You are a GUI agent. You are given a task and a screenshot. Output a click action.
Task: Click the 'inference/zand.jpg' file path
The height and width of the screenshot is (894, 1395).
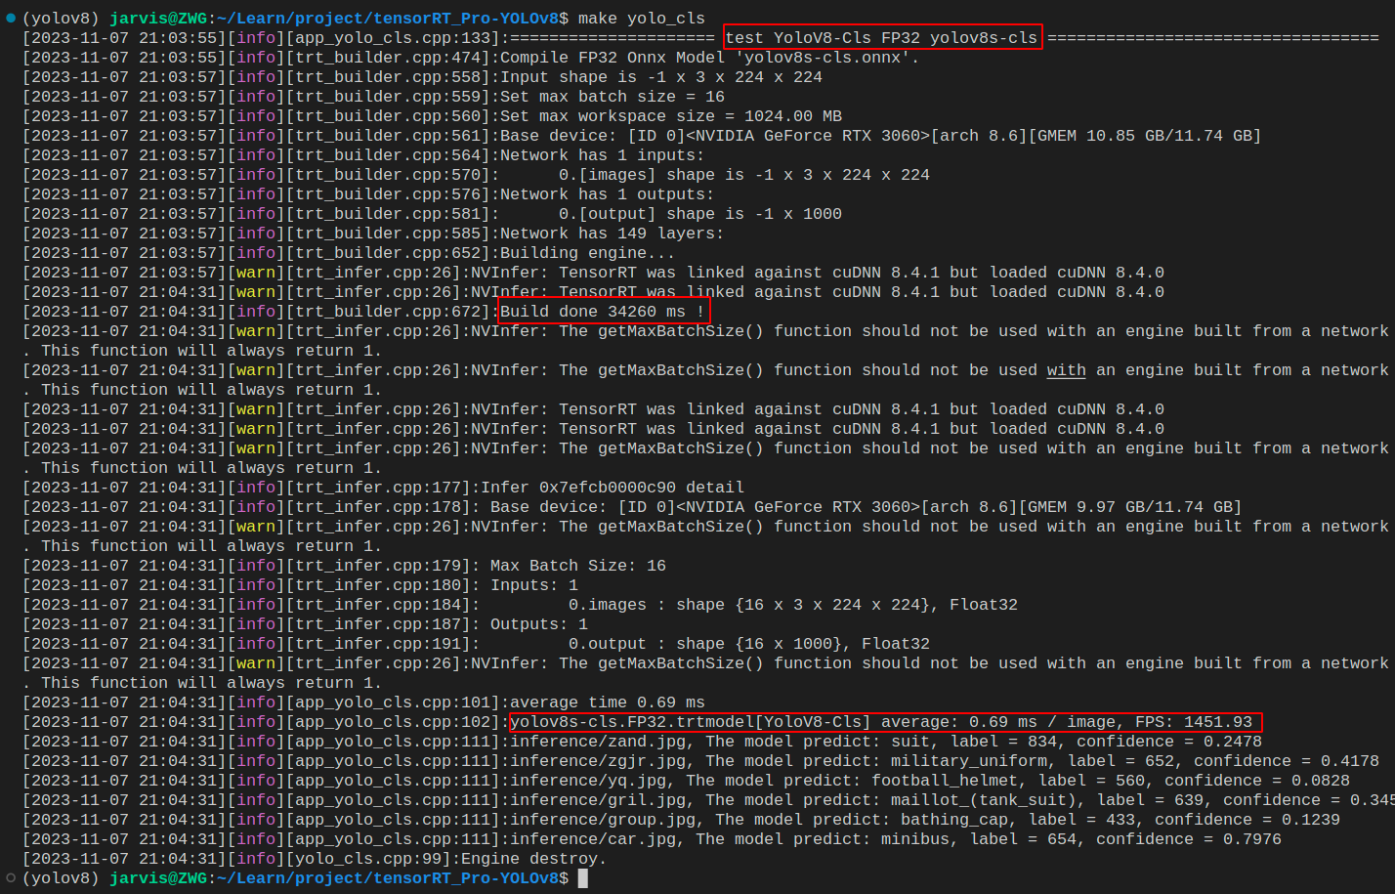click(598, 742)
